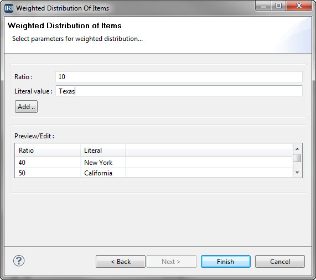This screenshot has width=316, height=280.
Task: Minimize the dialog window
Action: tap(263, 6)
